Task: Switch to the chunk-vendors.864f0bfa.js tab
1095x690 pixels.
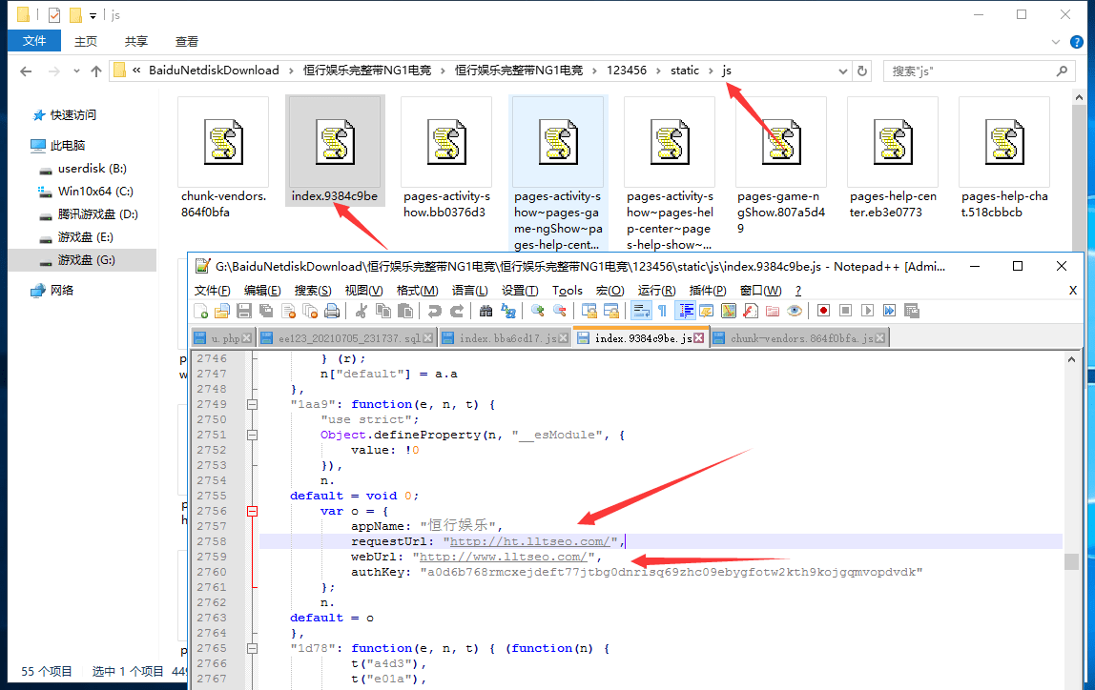Action: (x=801, y=338)
